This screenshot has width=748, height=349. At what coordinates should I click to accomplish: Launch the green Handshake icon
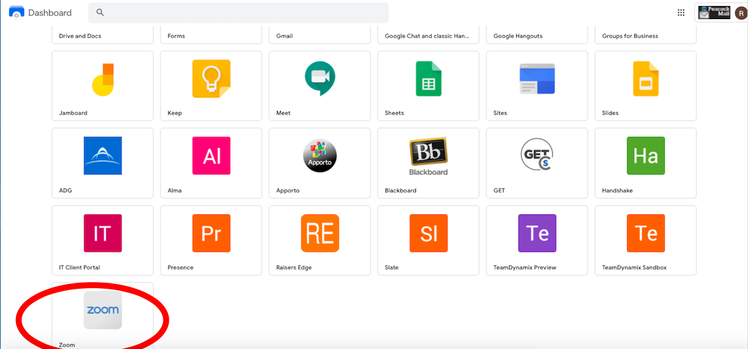[x=645, y=156]
